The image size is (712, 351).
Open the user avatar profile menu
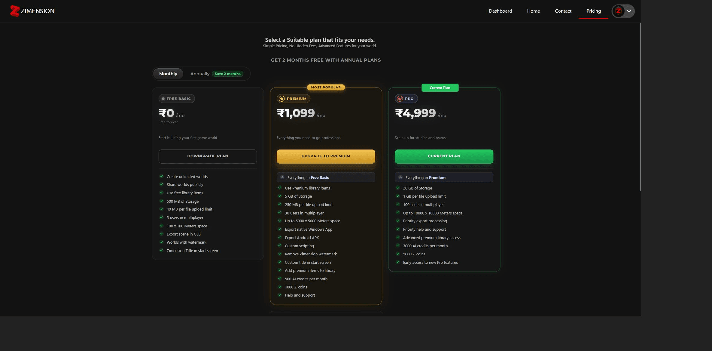point(623,11)
